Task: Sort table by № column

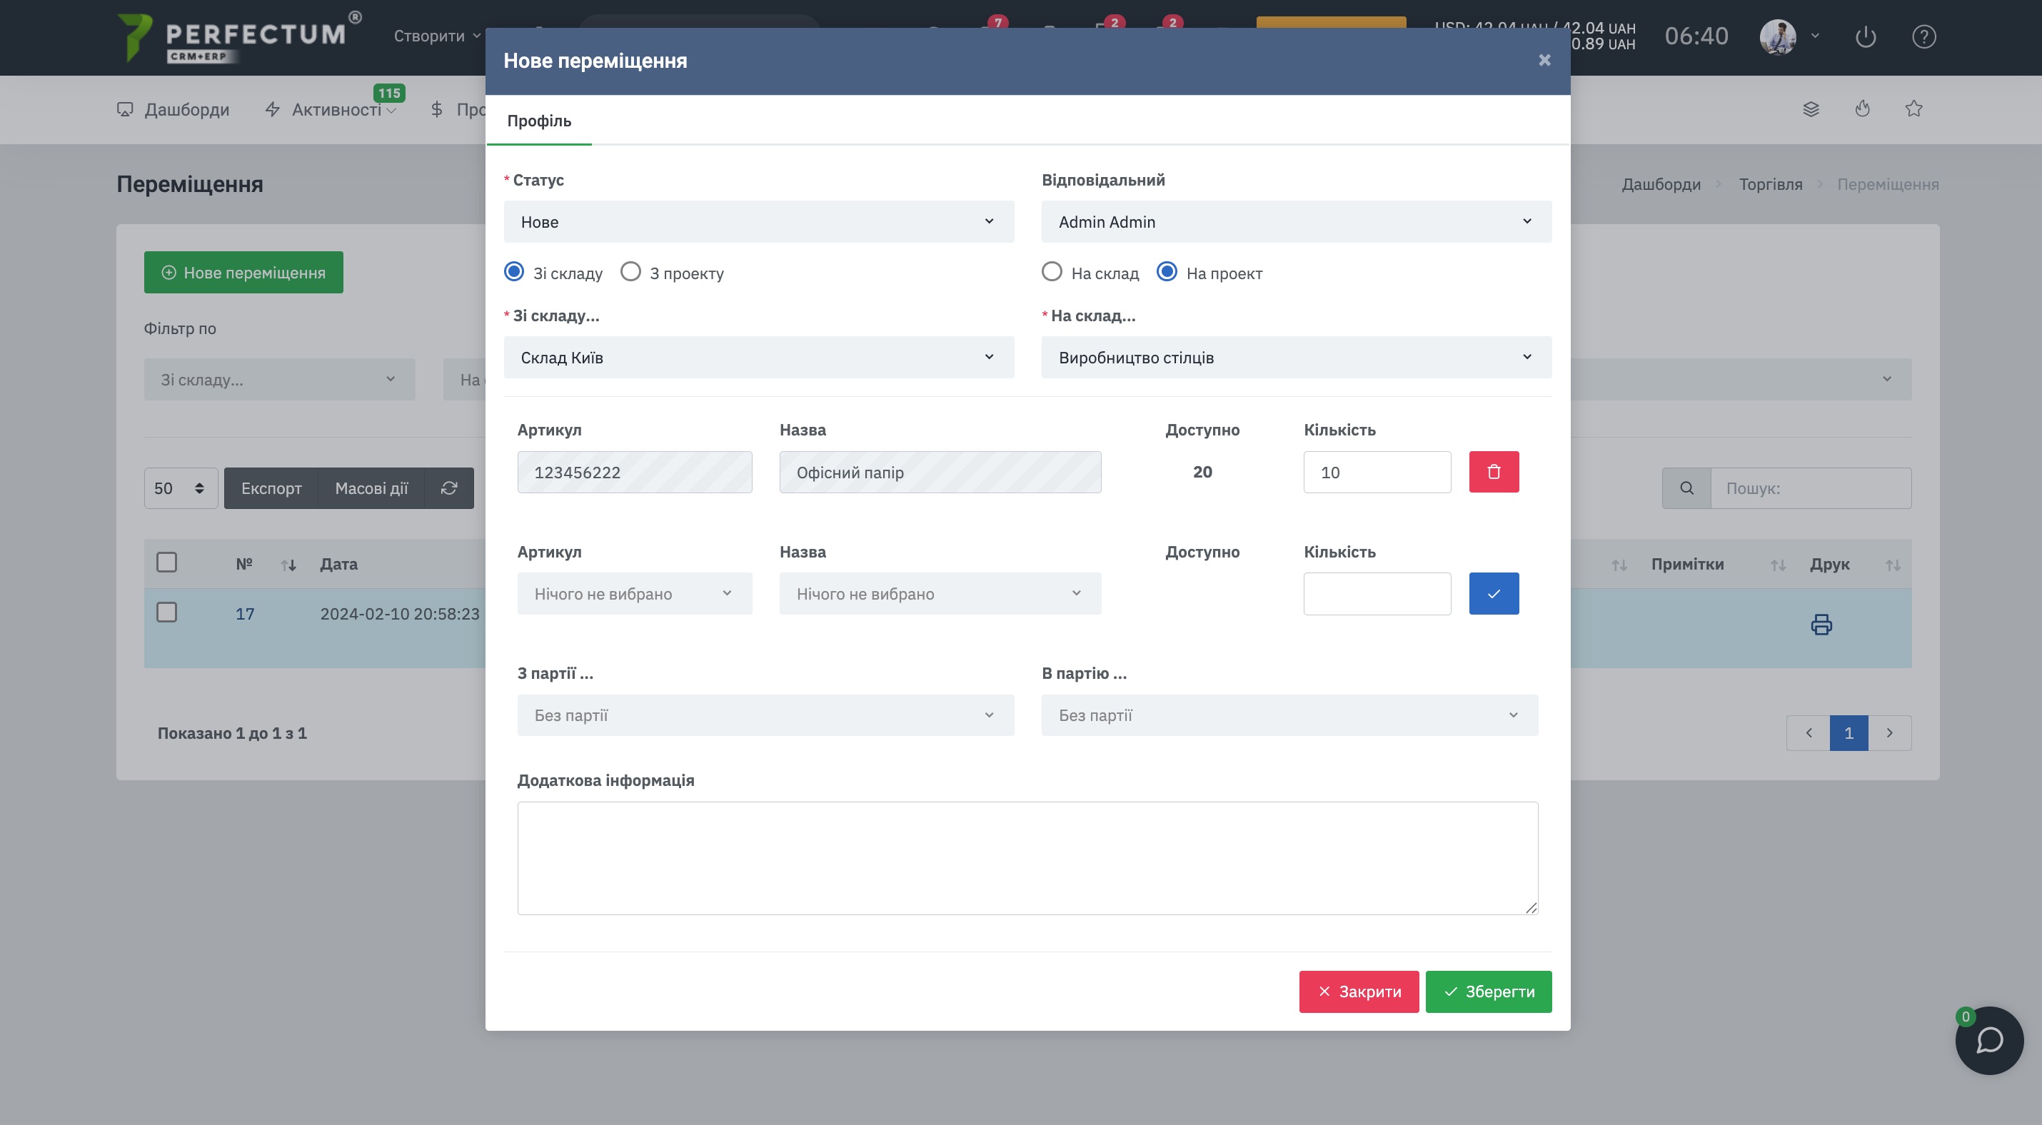Action: point(288,565)
